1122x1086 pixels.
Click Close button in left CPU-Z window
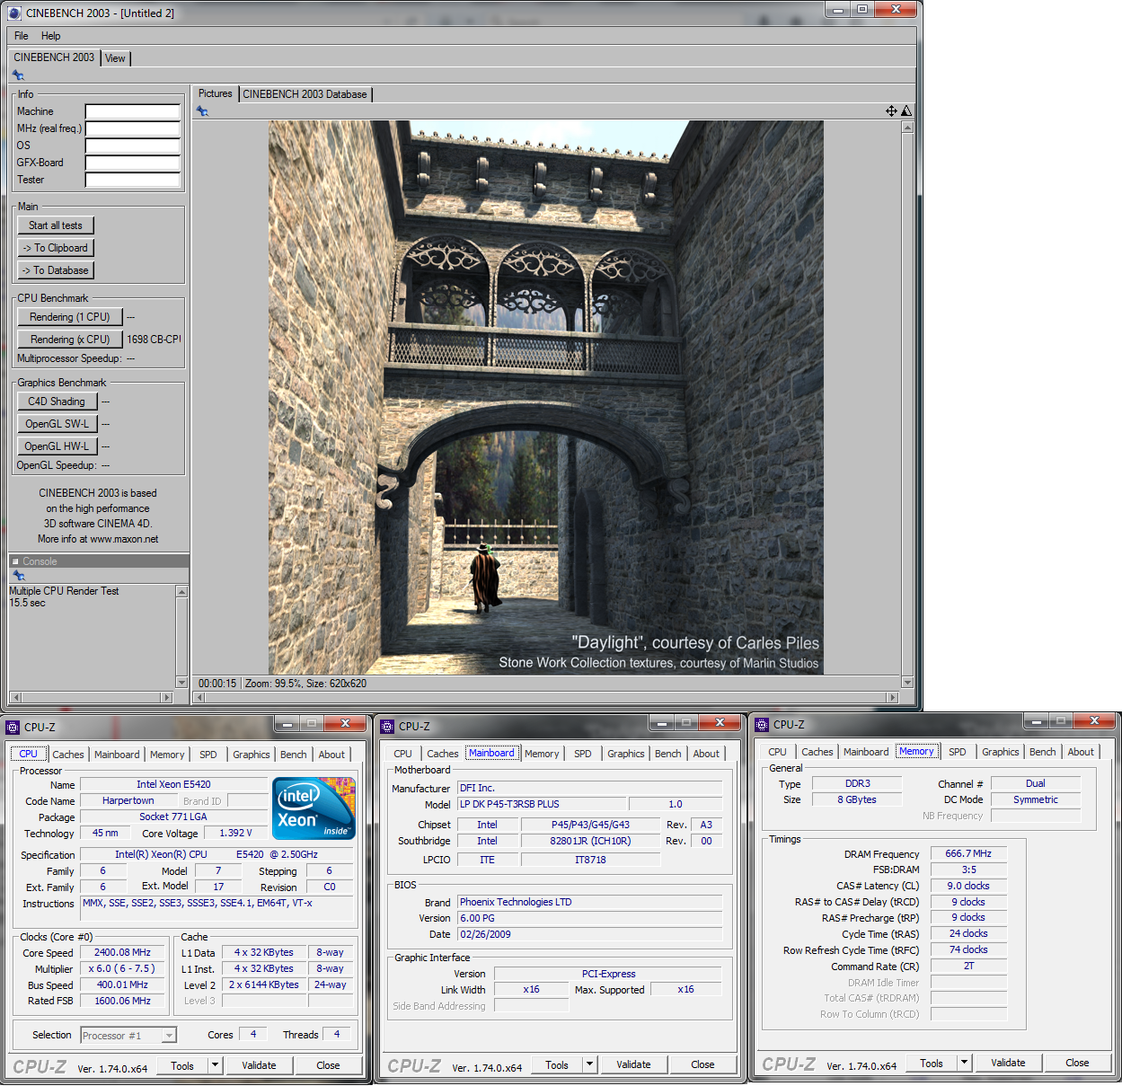coord(328,1065)
